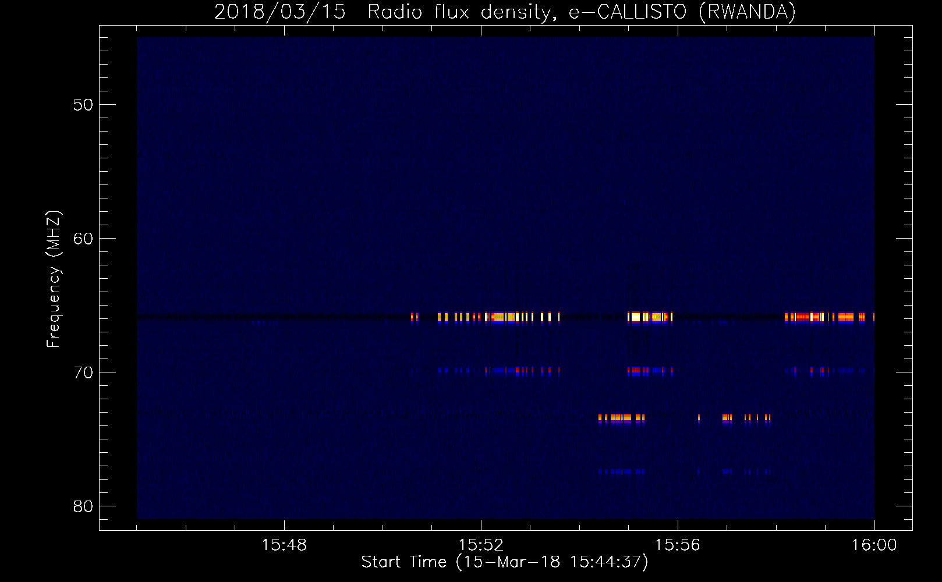Click the 16:00 time tick label
This screenshot has width=942, height=582.
pyautogui.click(x=874, y=545)
